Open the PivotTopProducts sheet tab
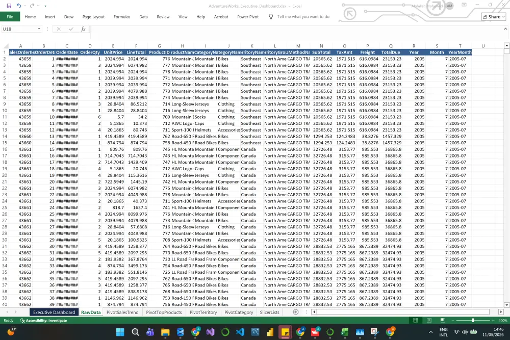 (x=164, y=312)
